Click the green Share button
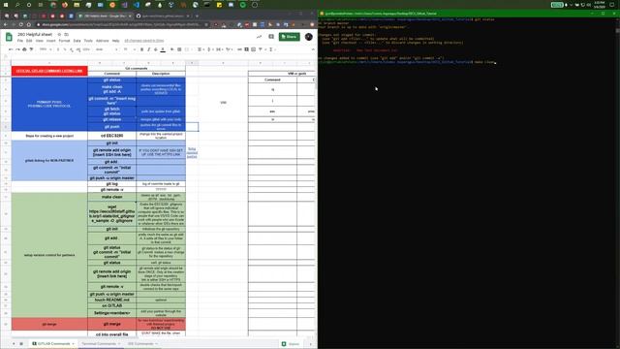Screen dimensions: 620x349 pyautogui.click(x=289, y=37)
